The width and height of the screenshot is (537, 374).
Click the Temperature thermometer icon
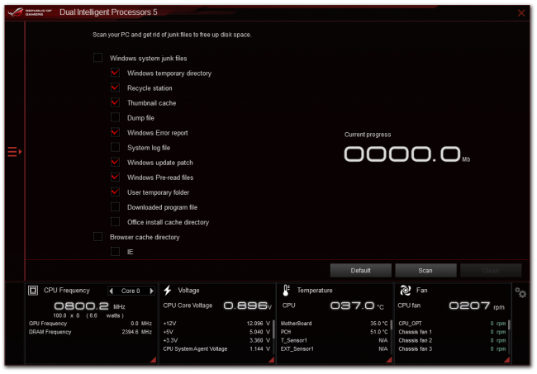[x=287, y=290]
